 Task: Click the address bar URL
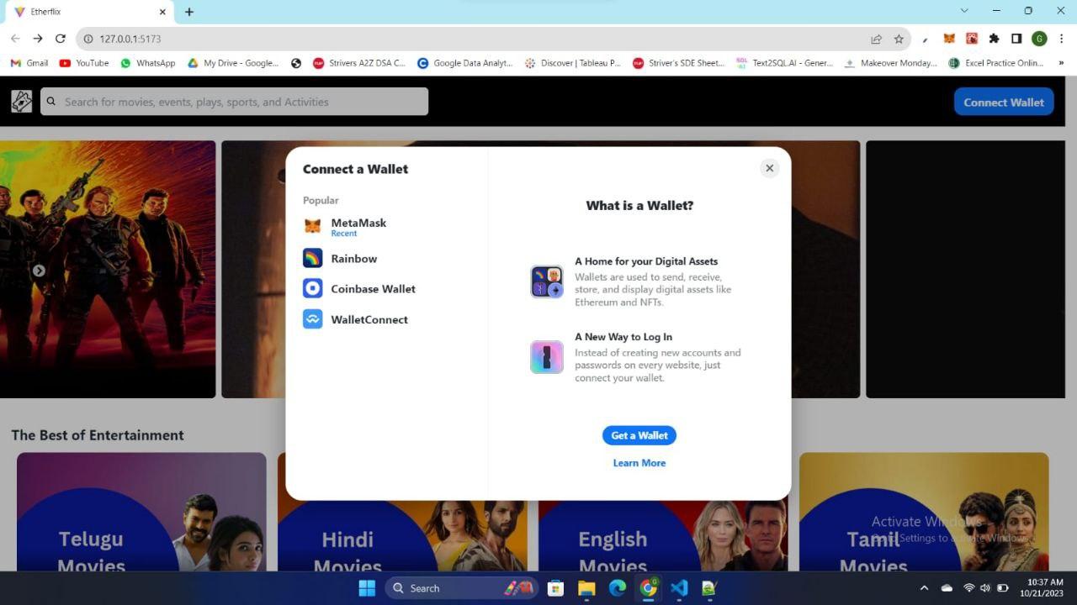pyautogui.click(x=130, y=39)
